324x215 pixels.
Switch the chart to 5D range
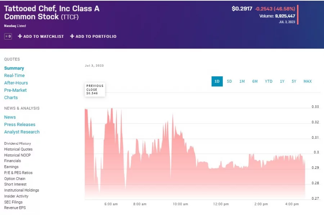tap(229, 81)
